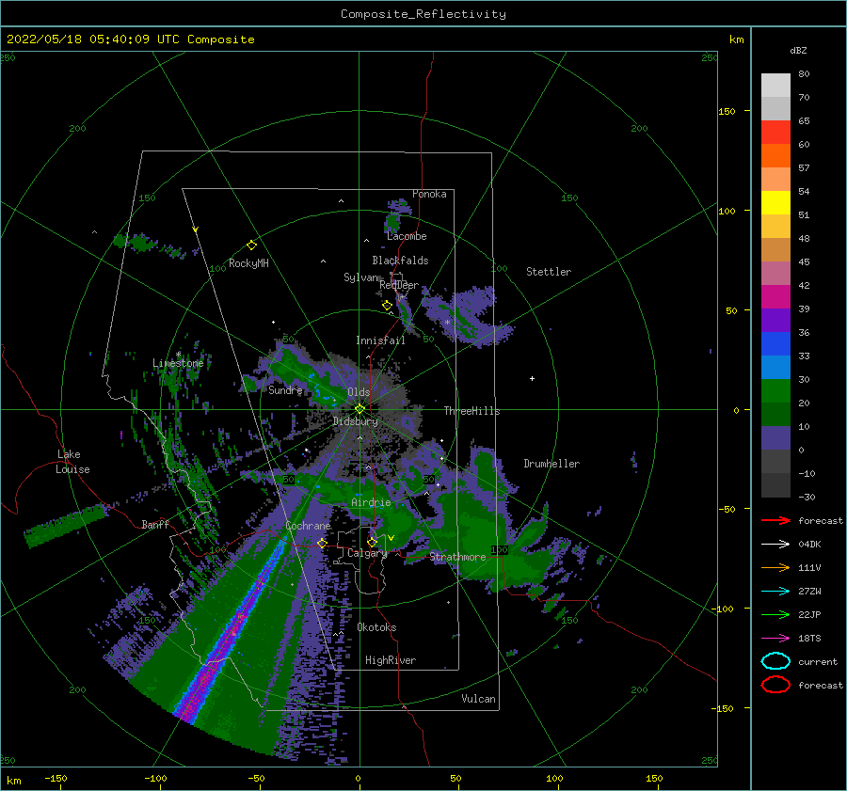The width and height of the screenshot is (847, 791).
Task: Click the yellow diamond marker near RockyMH
Action: point(251,245)
